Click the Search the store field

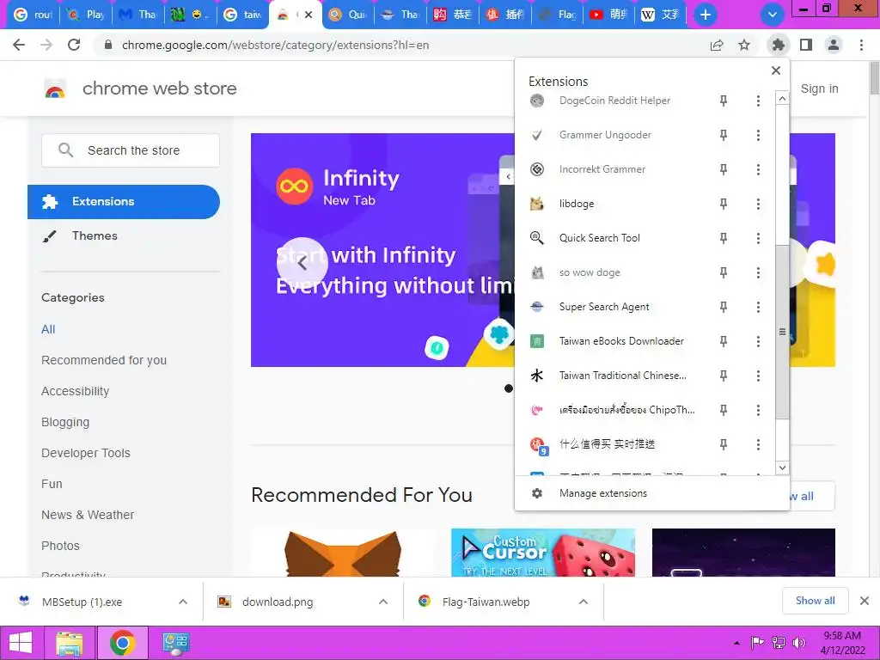point(131,150)
